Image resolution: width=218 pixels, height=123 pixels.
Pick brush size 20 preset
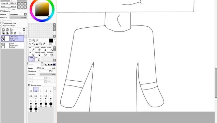pyautogui.click(x=51, y=105)
